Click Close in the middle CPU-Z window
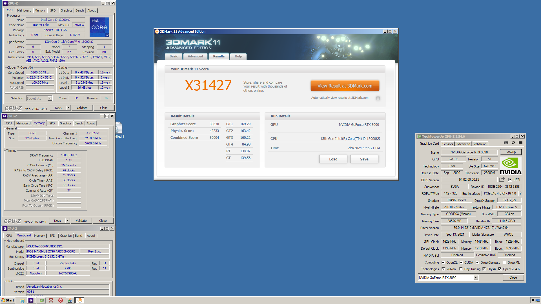The height and width of the screenshot is (304, 541). [103, 221]
